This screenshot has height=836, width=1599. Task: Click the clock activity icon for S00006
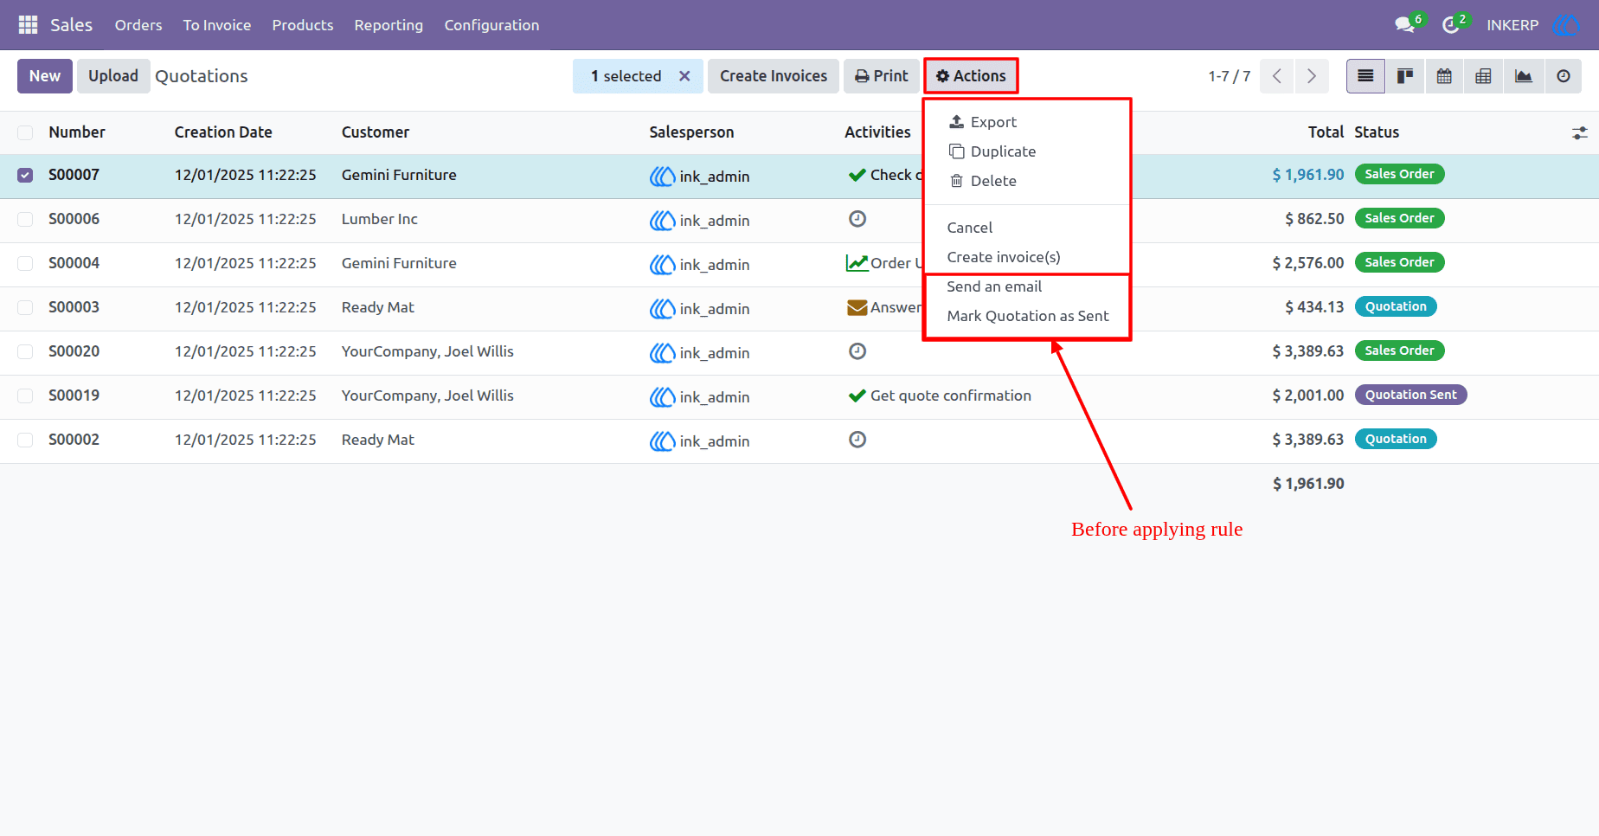pos(857,219)
